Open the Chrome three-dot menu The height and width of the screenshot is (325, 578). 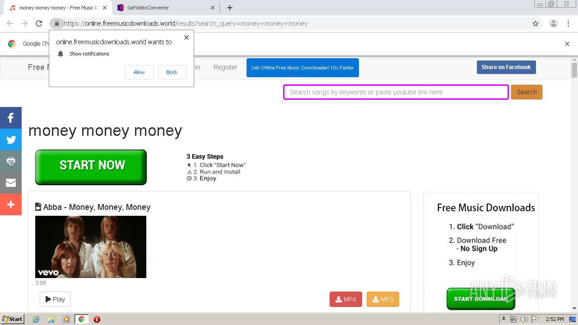pyautogui.click(x=568, y=23)
